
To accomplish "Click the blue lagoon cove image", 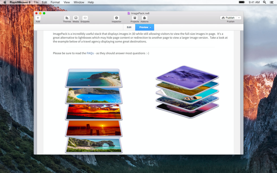I will coord(94,95).
